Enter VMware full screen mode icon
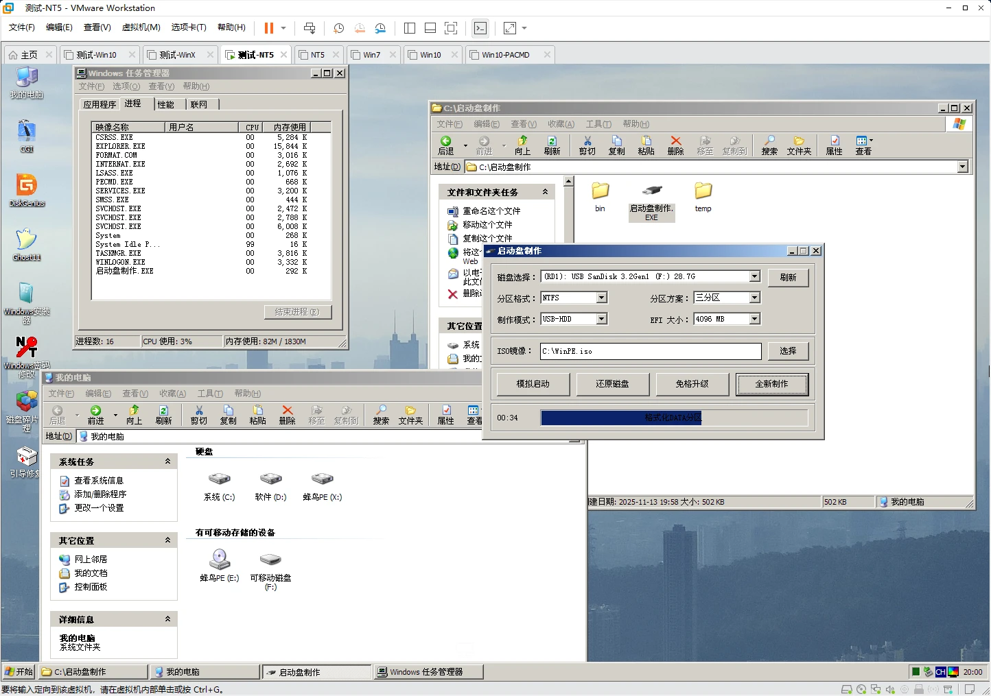The height and width of the screenshot is (696, 991). 451,28
